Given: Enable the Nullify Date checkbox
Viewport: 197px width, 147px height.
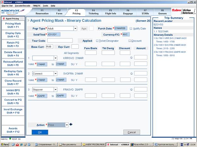Looking at the screenshot, I should pyautogui.click(x=131, y=29).
